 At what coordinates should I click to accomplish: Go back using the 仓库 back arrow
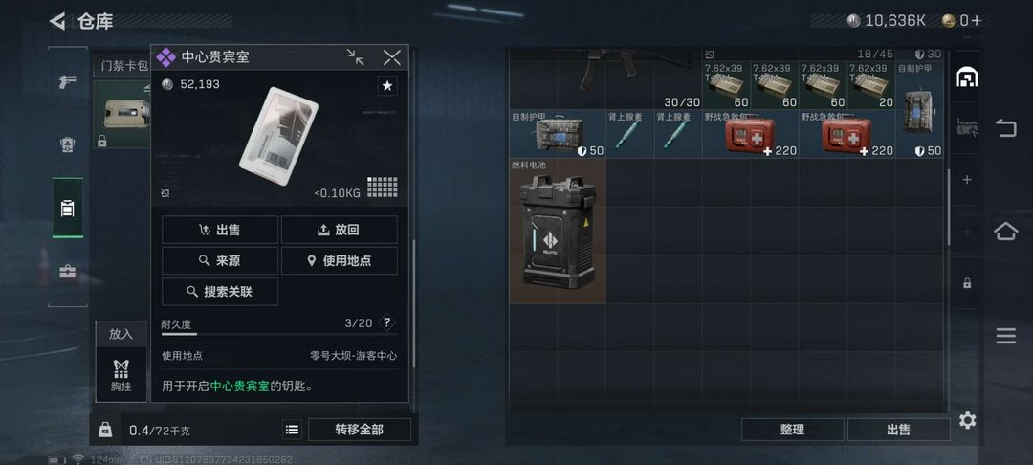[x=58, y=21]
